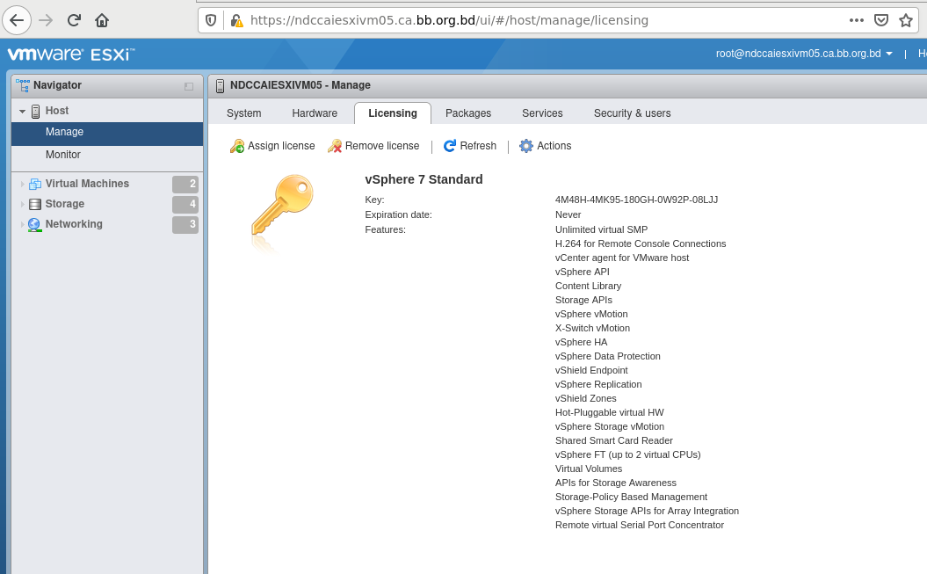The height and width of the screenshot is (574, 927).
Task: Click the Storage datastore icon
Action: click(35, 204)
